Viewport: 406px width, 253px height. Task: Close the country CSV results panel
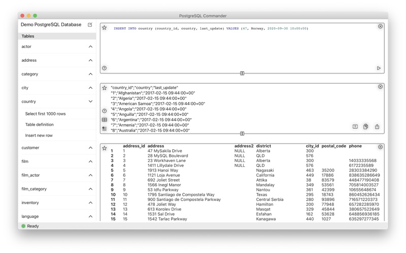pos(380,87)
